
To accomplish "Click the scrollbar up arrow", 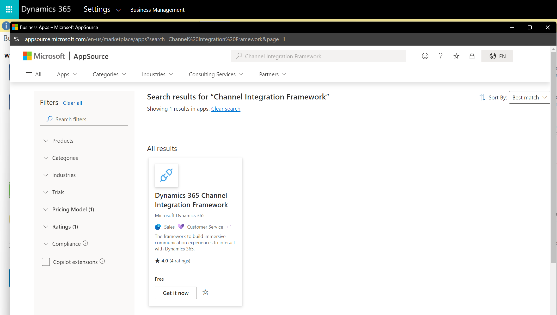I will point(553,49).
